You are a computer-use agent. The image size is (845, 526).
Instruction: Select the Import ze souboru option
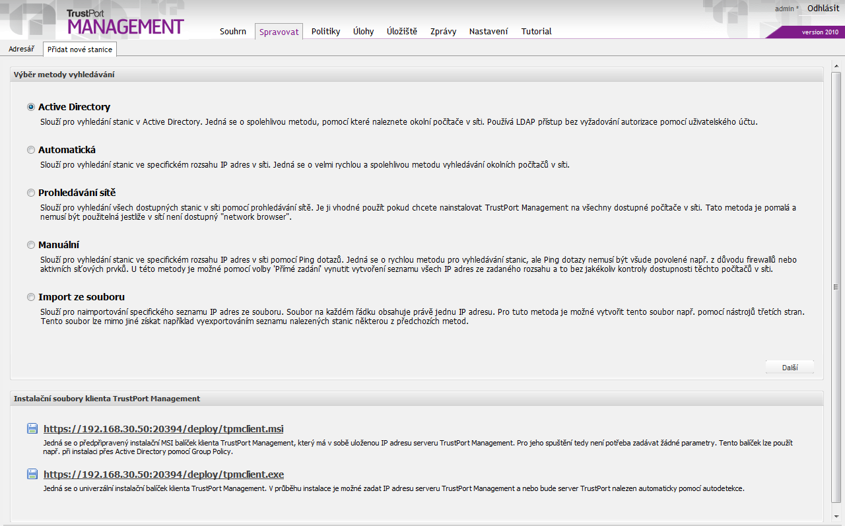tap(31, 297)
